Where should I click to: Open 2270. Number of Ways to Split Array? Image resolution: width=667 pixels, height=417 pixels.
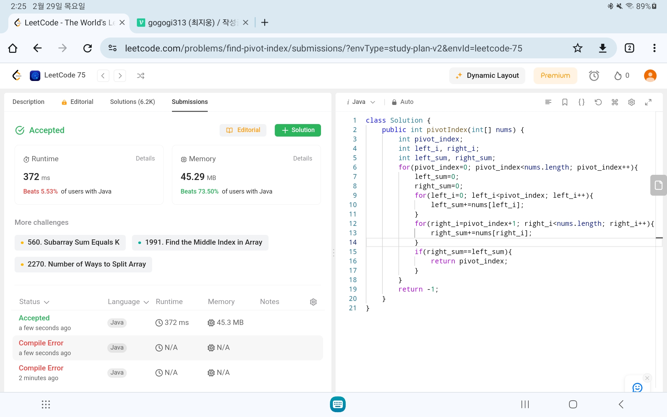click(x=83, y=264)
